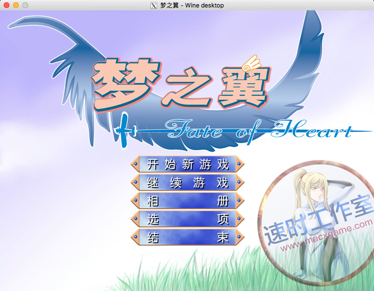This screenshot has height=291, width=374.
Task: Start a new game with 开始新游戏
Action: tap(187, 164)
